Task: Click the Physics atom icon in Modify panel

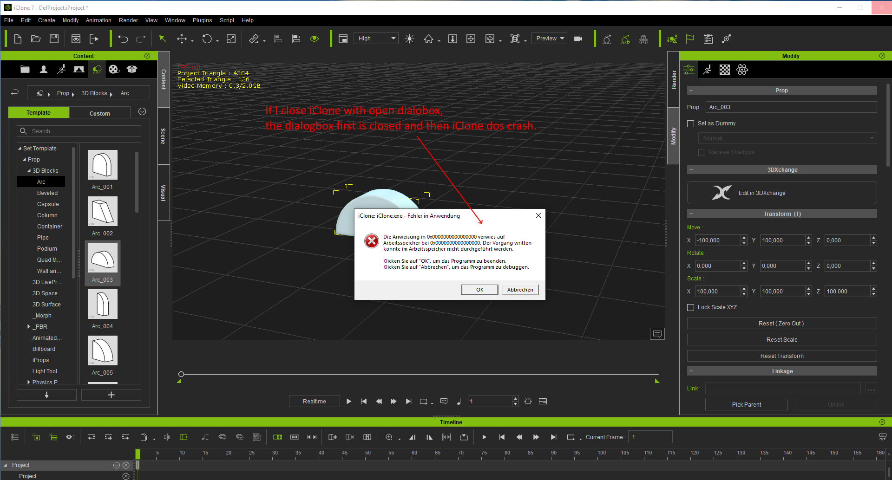Action: point(742,70)
